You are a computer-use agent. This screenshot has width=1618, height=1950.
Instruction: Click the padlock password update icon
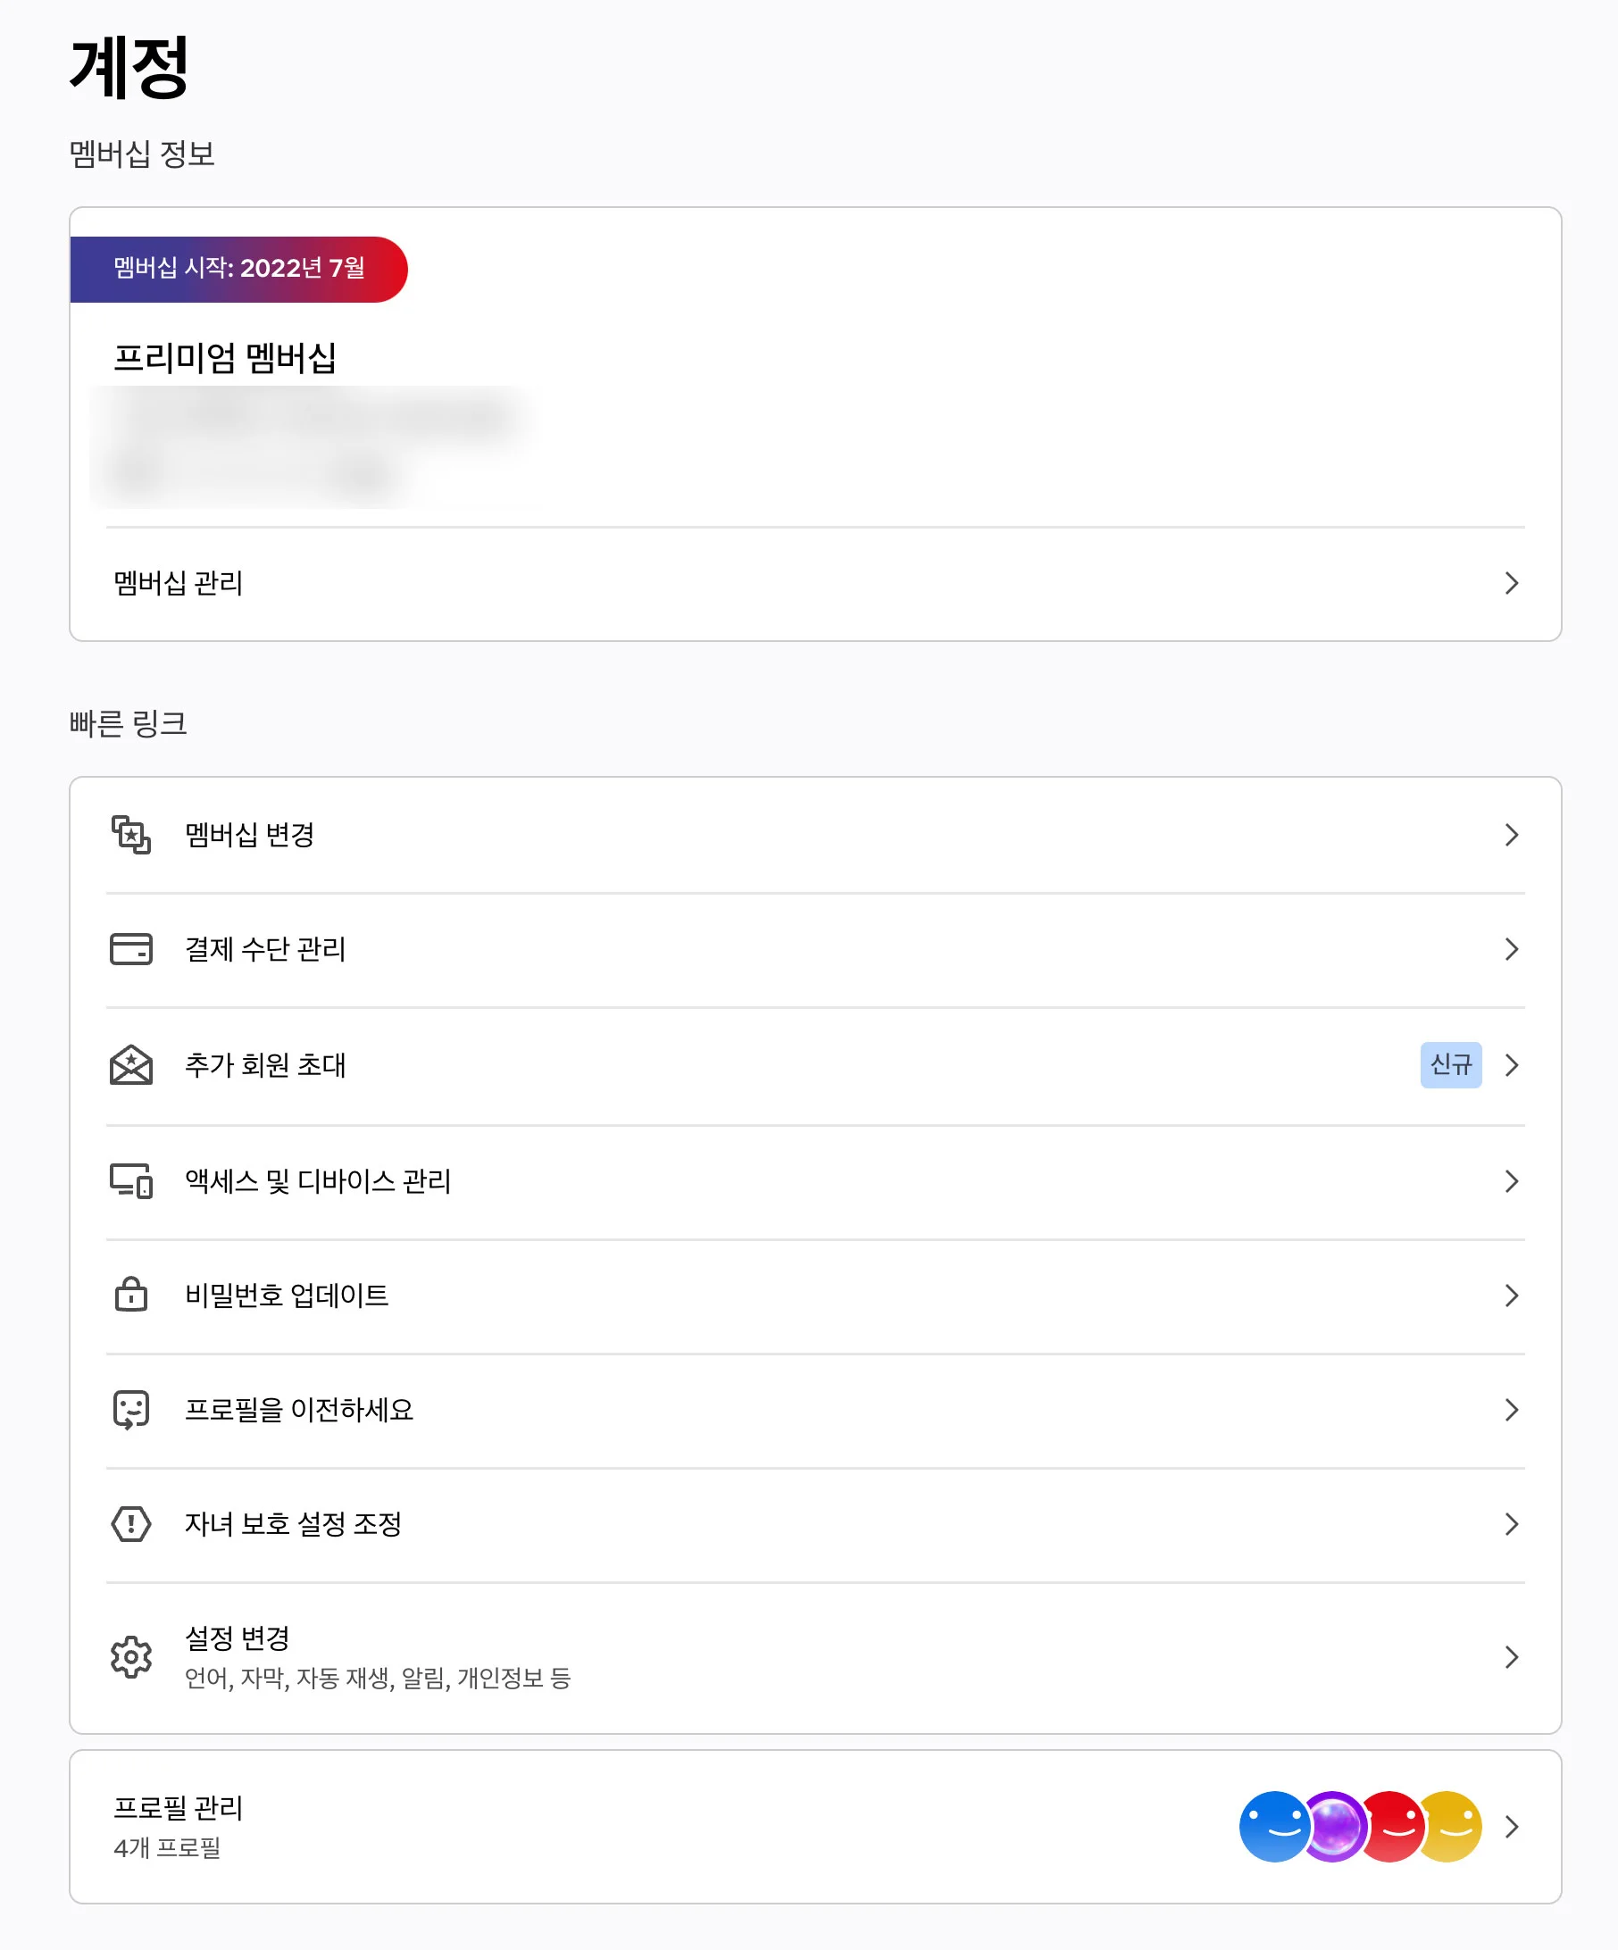coord(131,1295)
